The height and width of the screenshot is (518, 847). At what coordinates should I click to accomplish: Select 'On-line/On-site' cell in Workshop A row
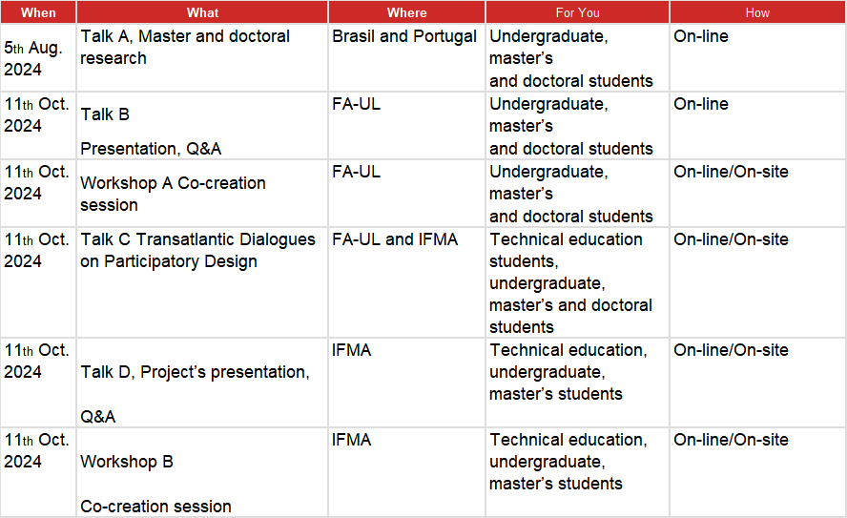click(x=757, y=193)
